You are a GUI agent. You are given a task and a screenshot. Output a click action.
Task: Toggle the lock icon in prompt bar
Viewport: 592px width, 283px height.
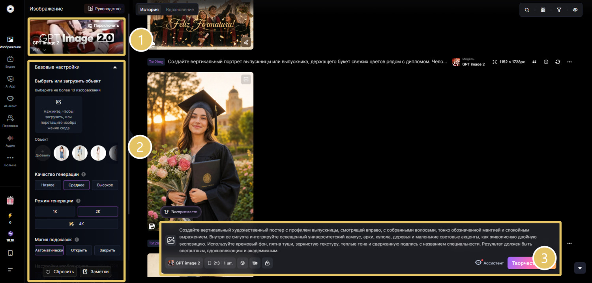(267, 263)
